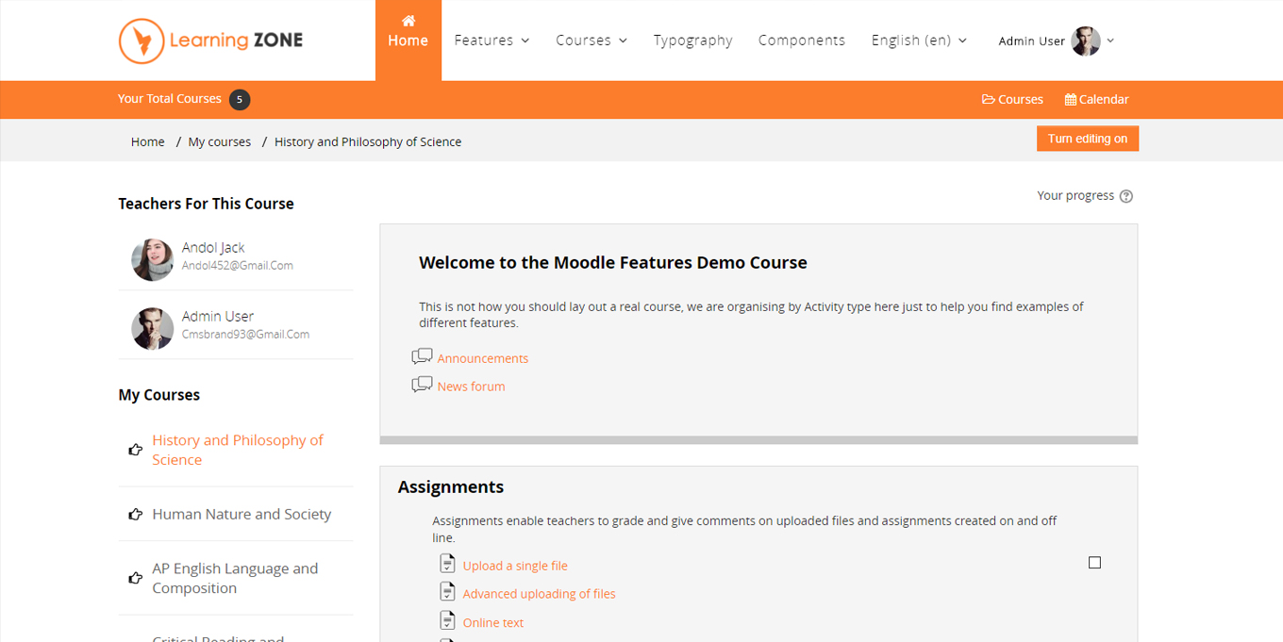The image size is (1283, 642).
Task: Click the assignment icon beside Upload a single file
Action: point(446,563)
